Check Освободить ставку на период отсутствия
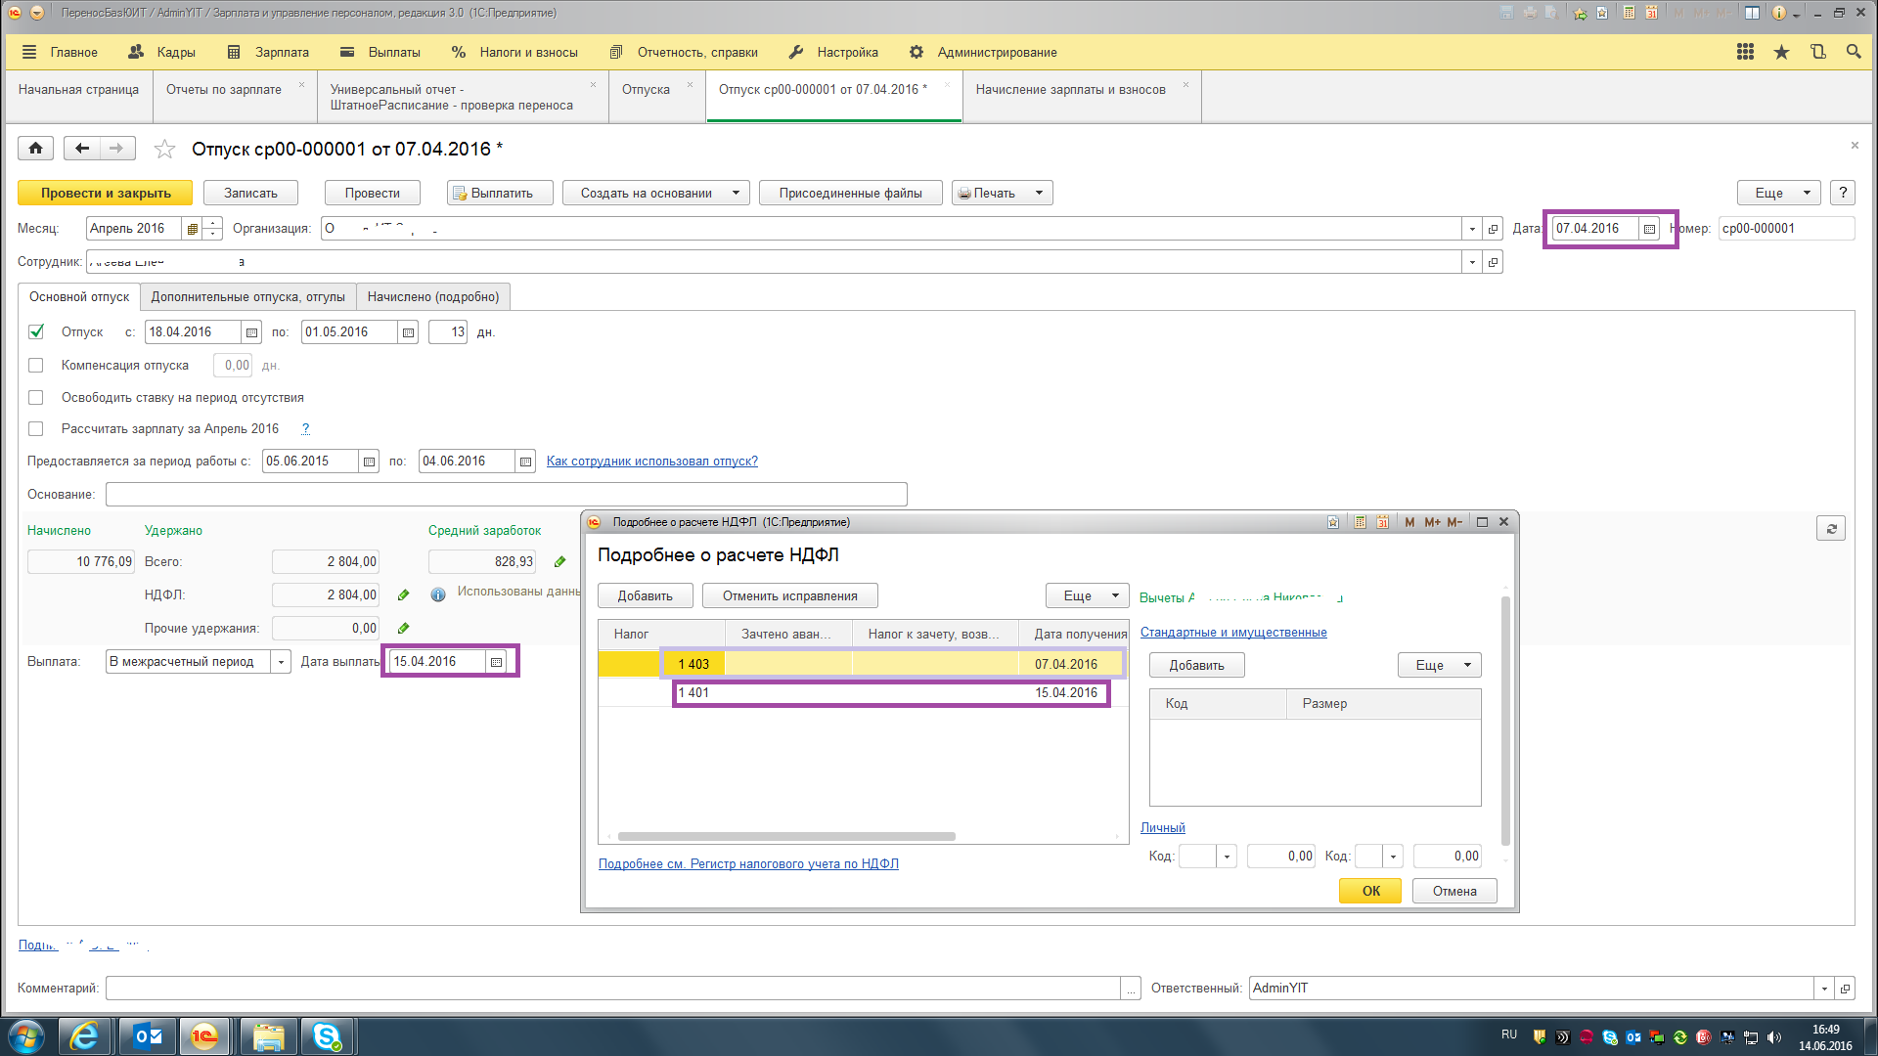Viewport: 1878px width, 1056px height. click(36, 398)
